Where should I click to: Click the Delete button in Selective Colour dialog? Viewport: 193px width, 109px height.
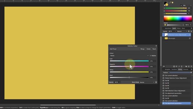pyautogui.click(x=148, y=49)
